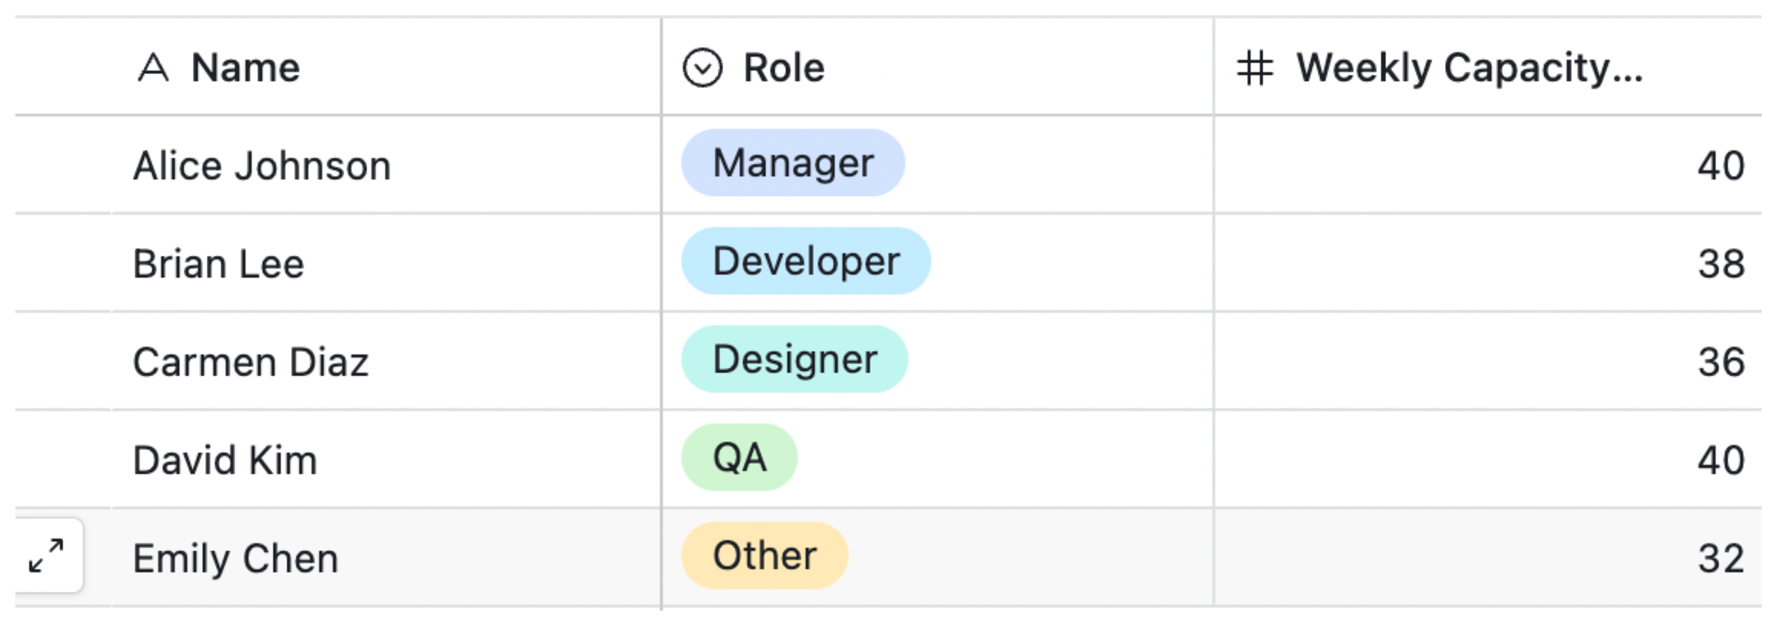Select the Brian Lee name cell

point(219,264)
